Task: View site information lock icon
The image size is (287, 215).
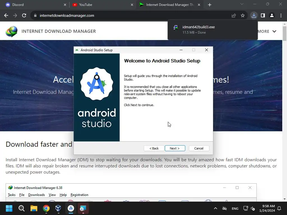Action: (x=35, y=16)
